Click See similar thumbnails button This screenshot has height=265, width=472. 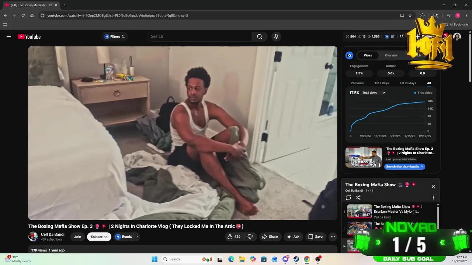(x=405, y=166)
